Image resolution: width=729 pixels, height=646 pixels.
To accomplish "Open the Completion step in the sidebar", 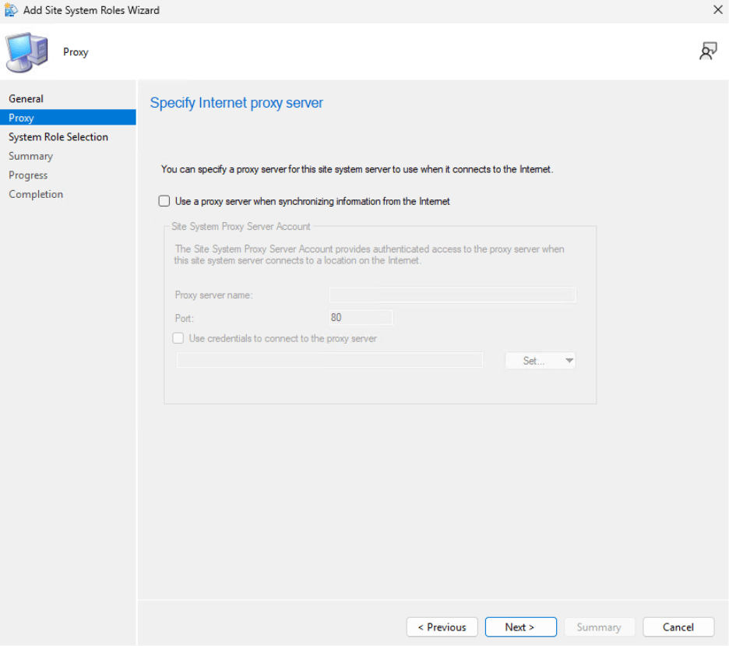I will tap(35, 194).
